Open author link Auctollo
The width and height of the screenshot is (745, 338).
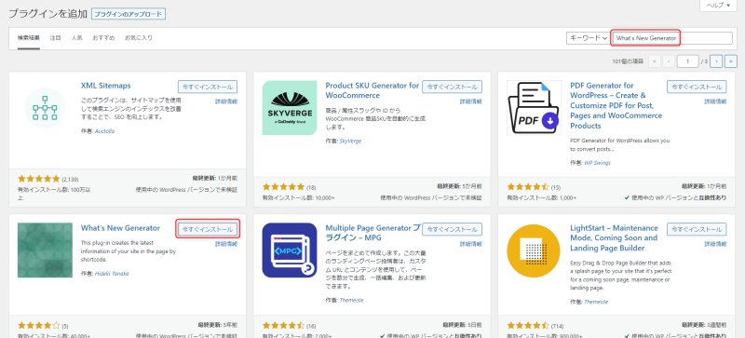pos(104,130)
